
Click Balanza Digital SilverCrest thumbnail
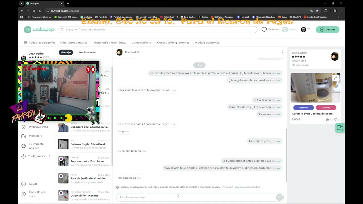tap(63, 144)
